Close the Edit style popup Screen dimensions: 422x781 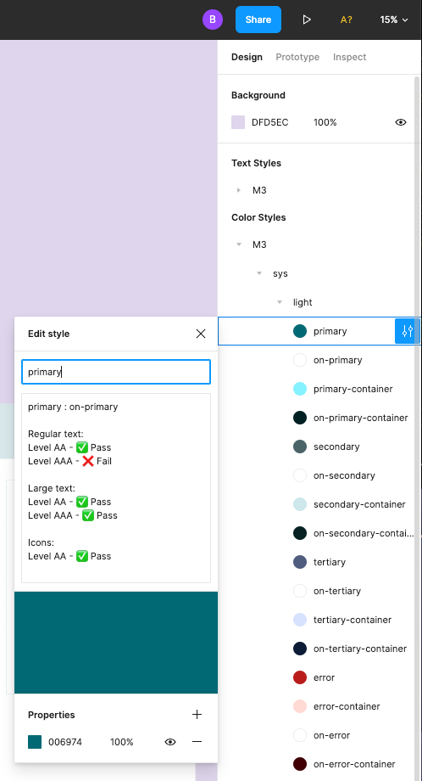(x=201, y=334)
